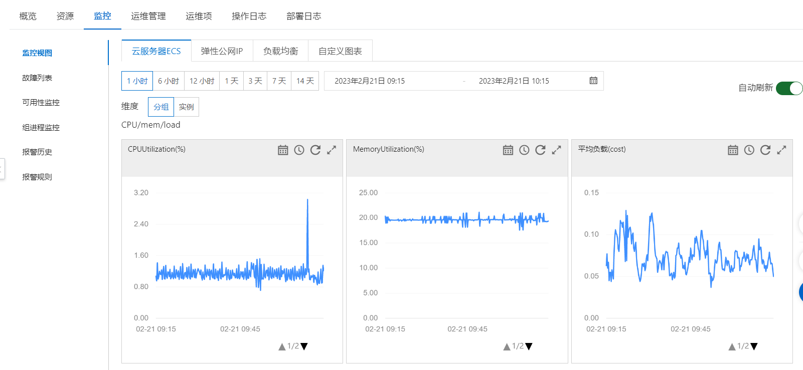Image resolution: width=803 pixels, height=370 pixels.
Task: Click clock icon on MemoryUtilization chart
Action: point(524,150)
